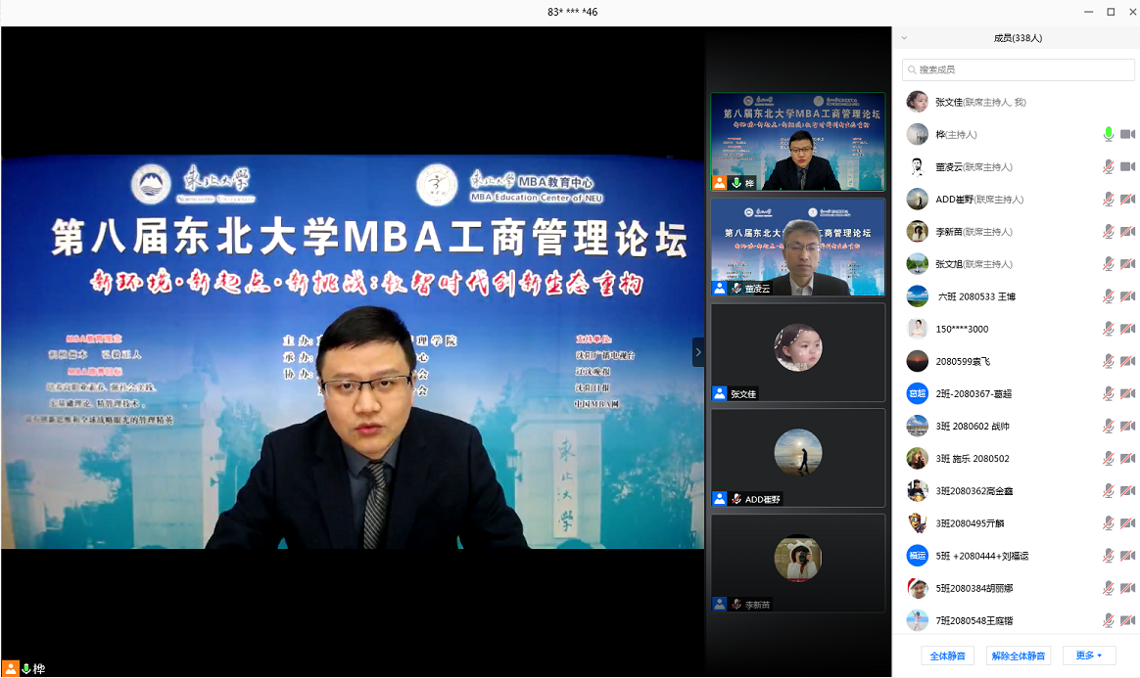Image resolution: width=1140 pixels, height=678 pixels.
Task: Click the disabled camera icon for 李新苗
Action: (1127, 232)
